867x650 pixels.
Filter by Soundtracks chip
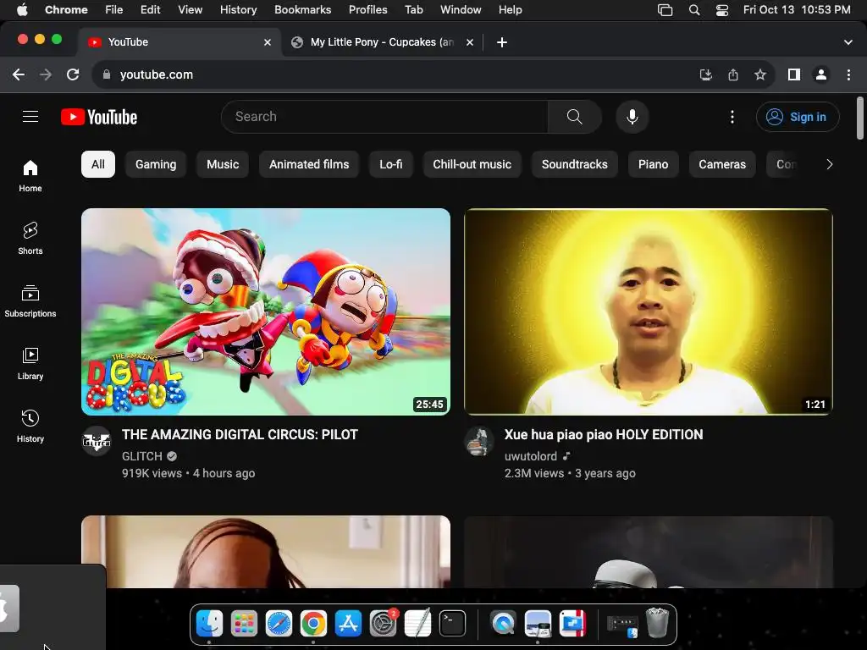click(575, 164)
